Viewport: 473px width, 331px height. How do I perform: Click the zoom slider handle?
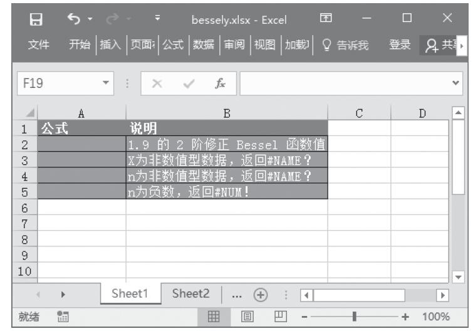tap(355, 317)
